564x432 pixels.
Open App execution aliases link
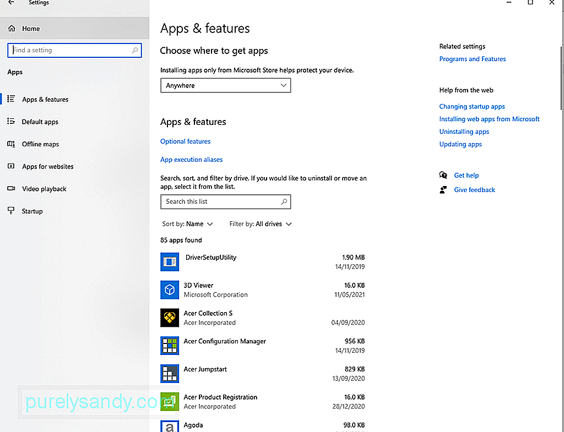click(x=191, y=159)
